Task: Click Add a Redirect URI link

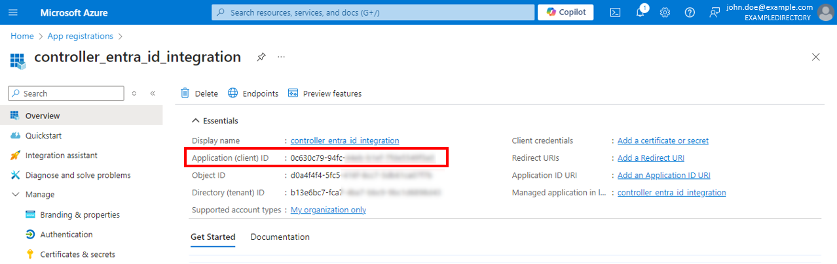Action: pos(651,158)
